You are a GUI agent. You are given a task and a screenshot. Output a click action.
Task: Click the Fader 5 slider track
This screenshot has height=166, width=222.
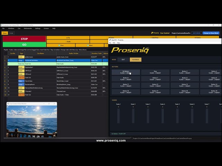(177, 116)
